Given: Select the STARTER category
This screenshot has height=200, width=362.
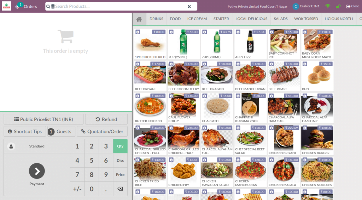Looking at the screenshot, I should [x=221, y=19].
